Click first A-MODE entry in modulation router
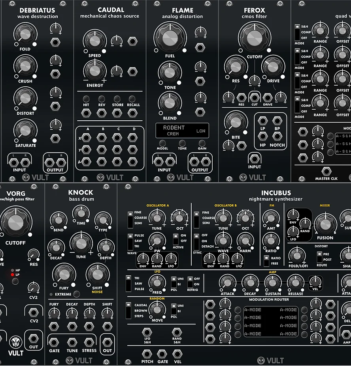The width and height of the screenshot is (351, 366). tap(253, 310)
